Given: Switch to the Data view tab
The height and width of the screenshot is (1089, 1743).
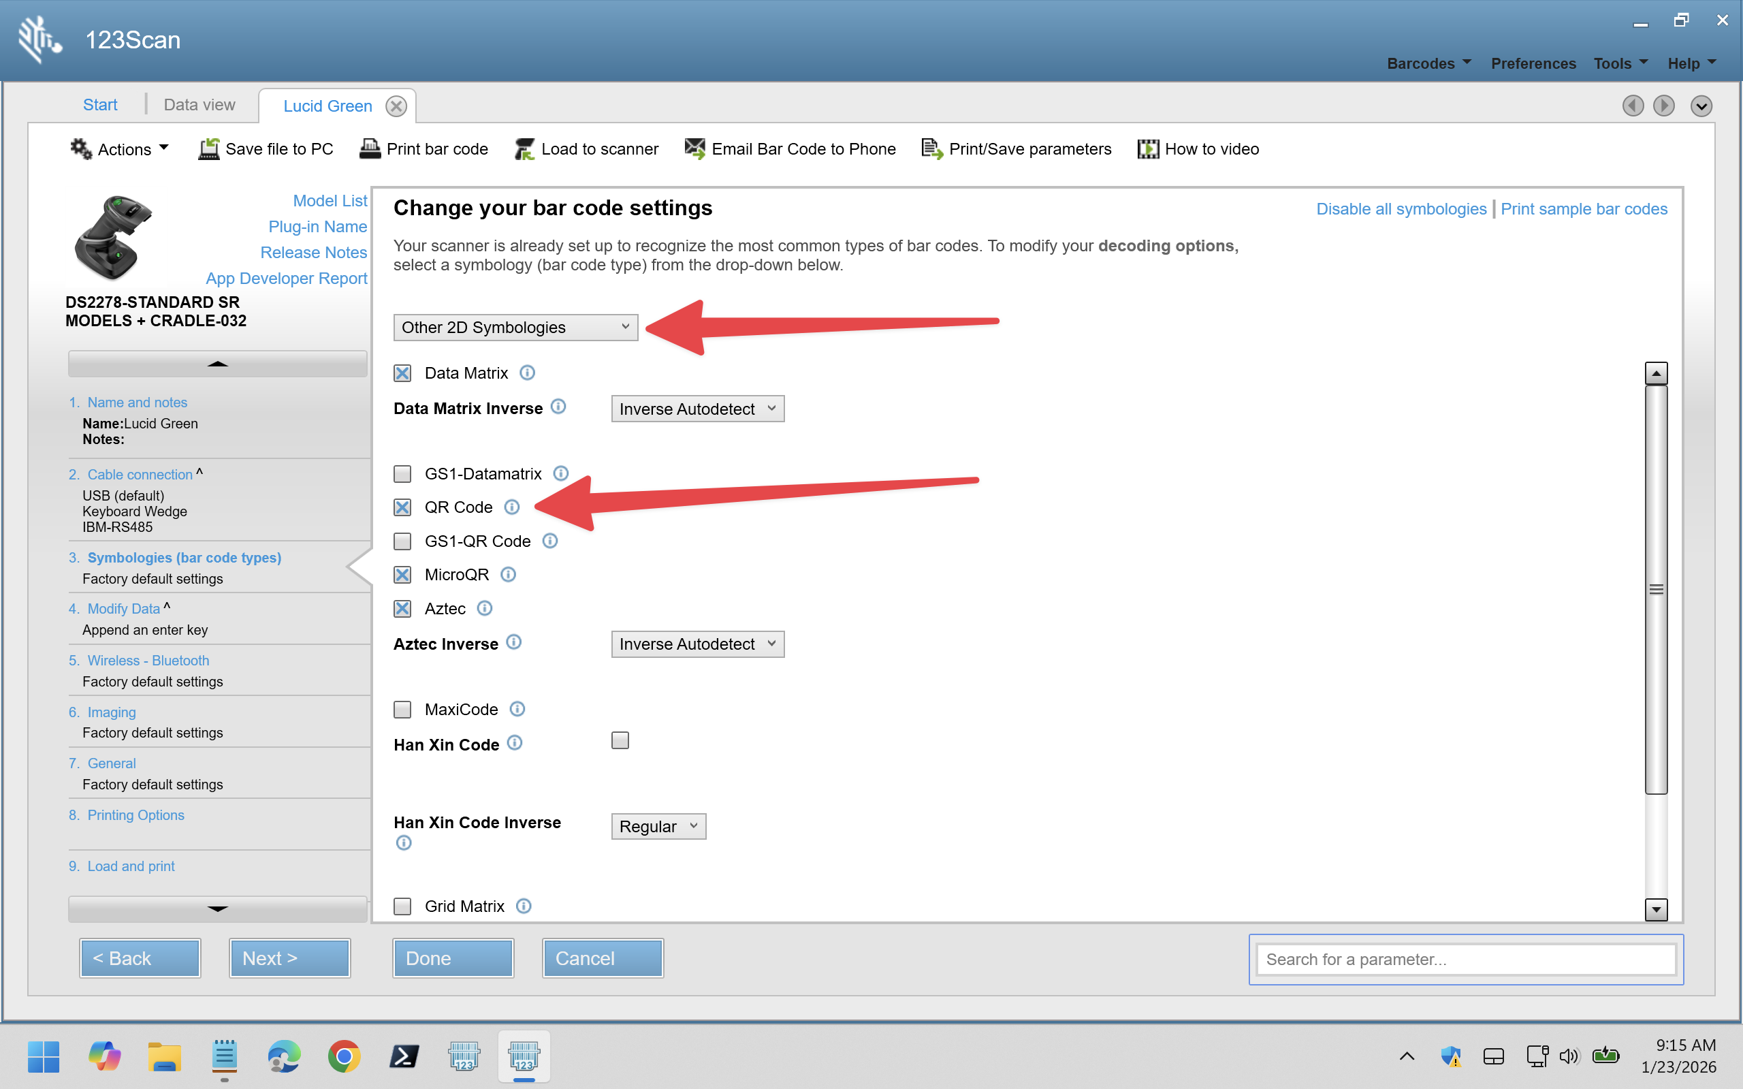Looking at the screenshot, I should tap(199, 105).
